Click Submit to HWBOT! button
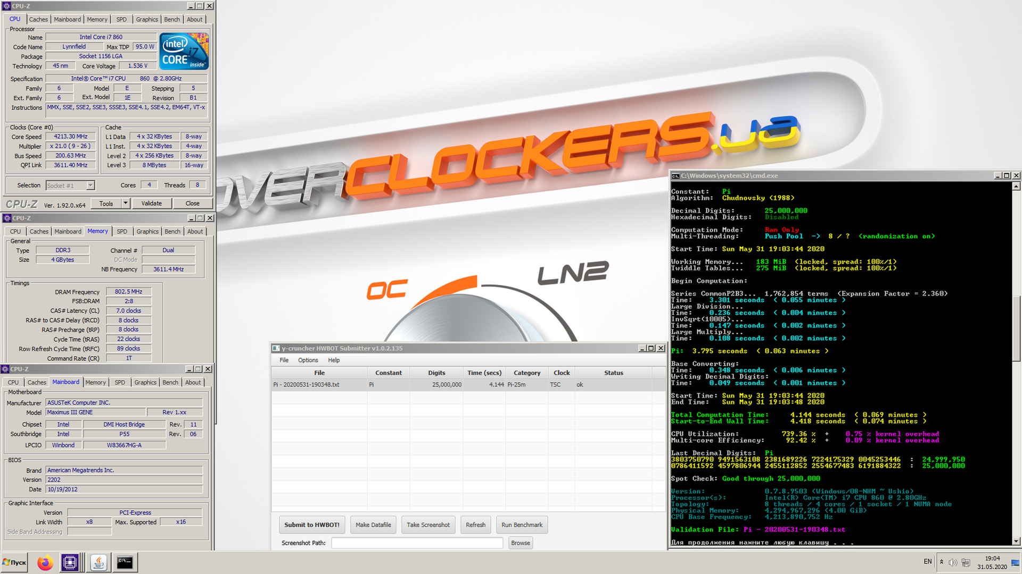The width and height of the screenshot is (1022, 574). pyautogui.click(x=312, y=525)
